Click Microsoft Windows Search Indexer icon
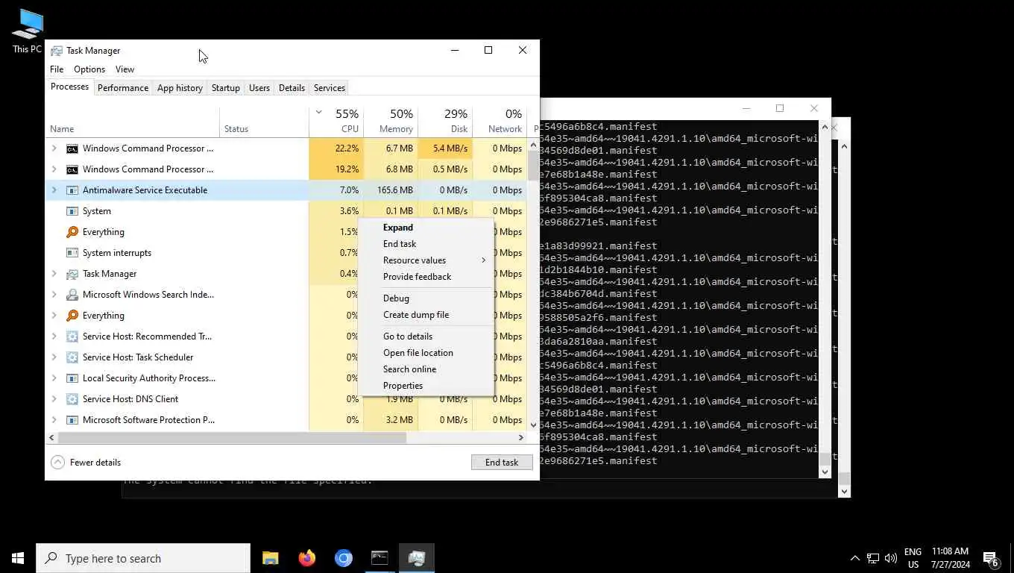This screenshot has height=573, width=1014. (72, 295)
